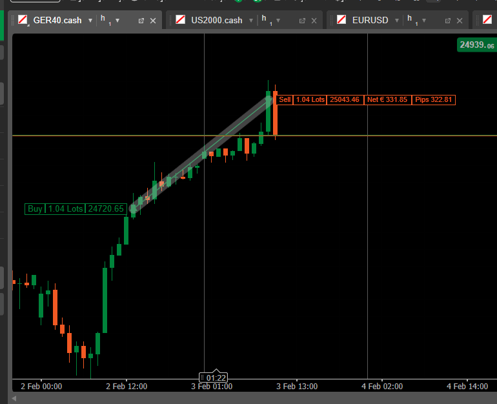
Task: Select the Buy 1.04 Lots 24720.65 label
Action: (x=76, y=209)
